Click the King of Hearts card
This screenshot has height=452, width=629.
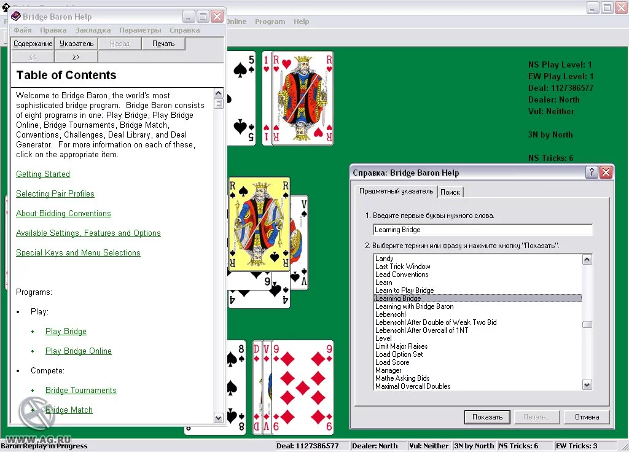pyautogui.click(x=302, y=98)
